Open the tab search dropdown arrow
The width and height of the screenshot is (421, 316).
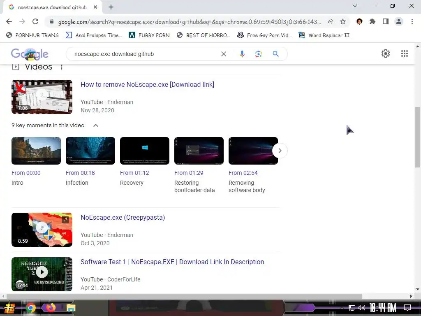(x=355, y=6)
